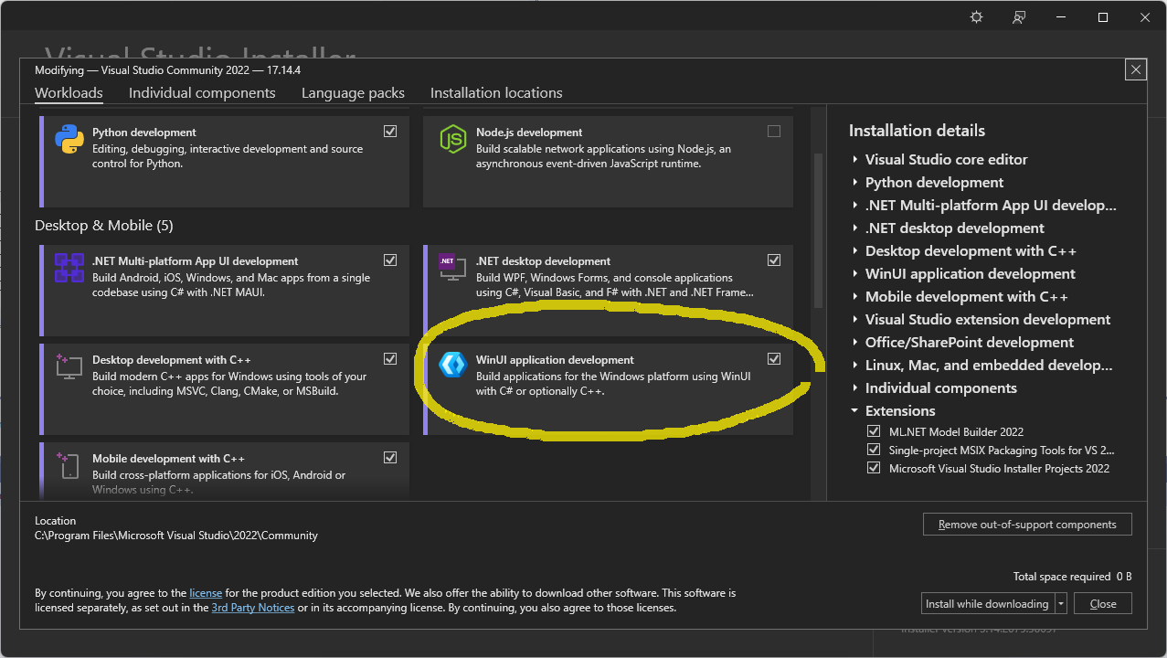Screen dimensions: 1167x658
Task: Toggle Mobile development with C++ checkbox
Action: (390, 458)
